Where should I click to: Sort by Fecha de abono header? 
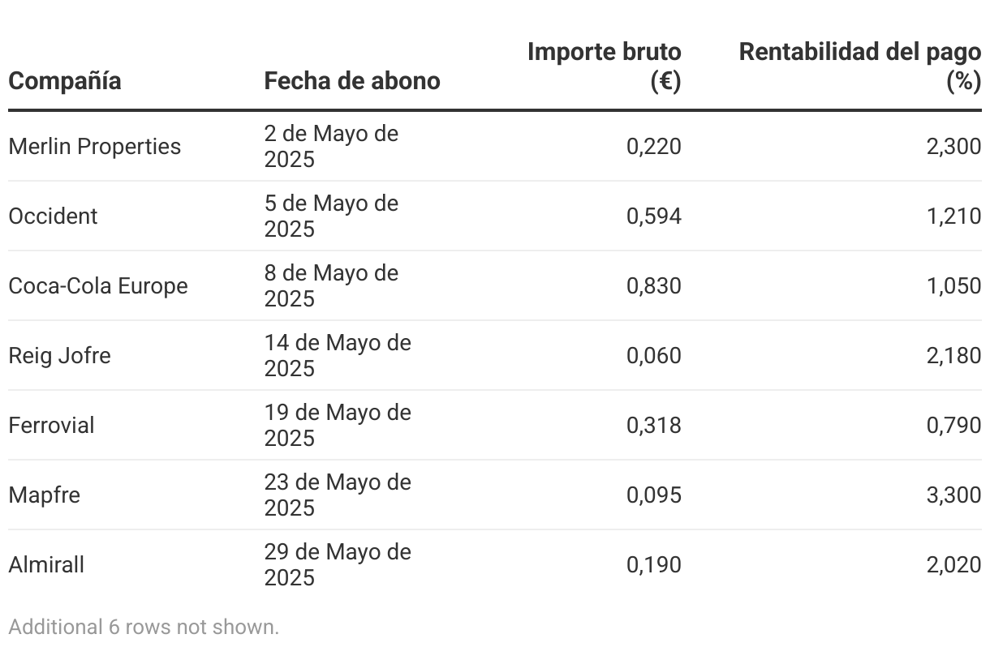[x=352, y=81]
